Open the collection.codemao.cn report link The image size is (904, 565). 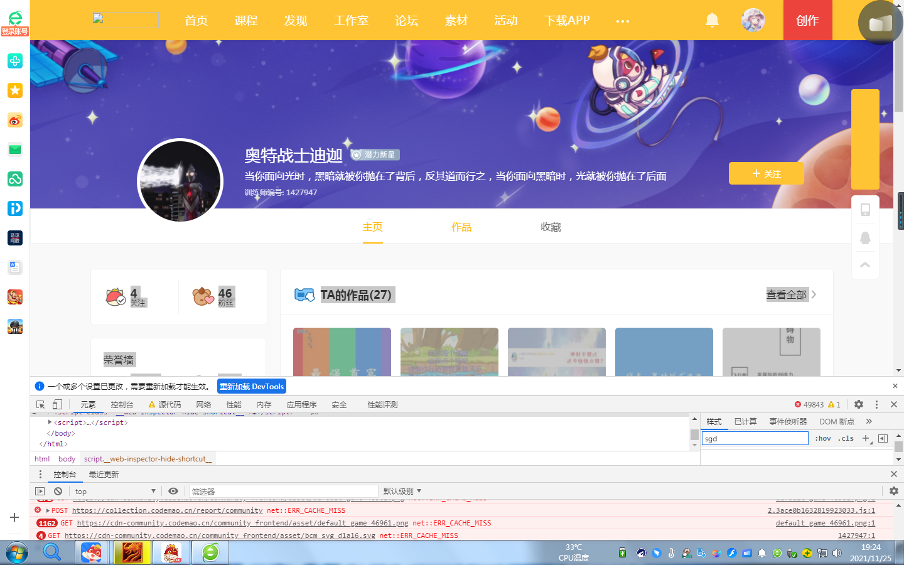click(x=167, y=510)
